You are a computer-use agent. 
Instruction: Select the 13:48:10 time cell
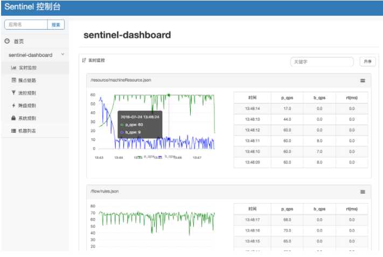[252, 152]
